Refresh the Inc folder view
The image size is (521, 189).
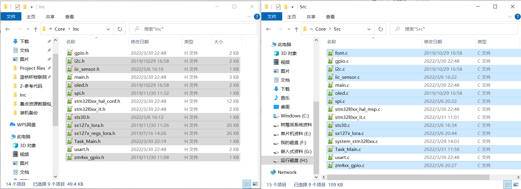coord(120,29)
